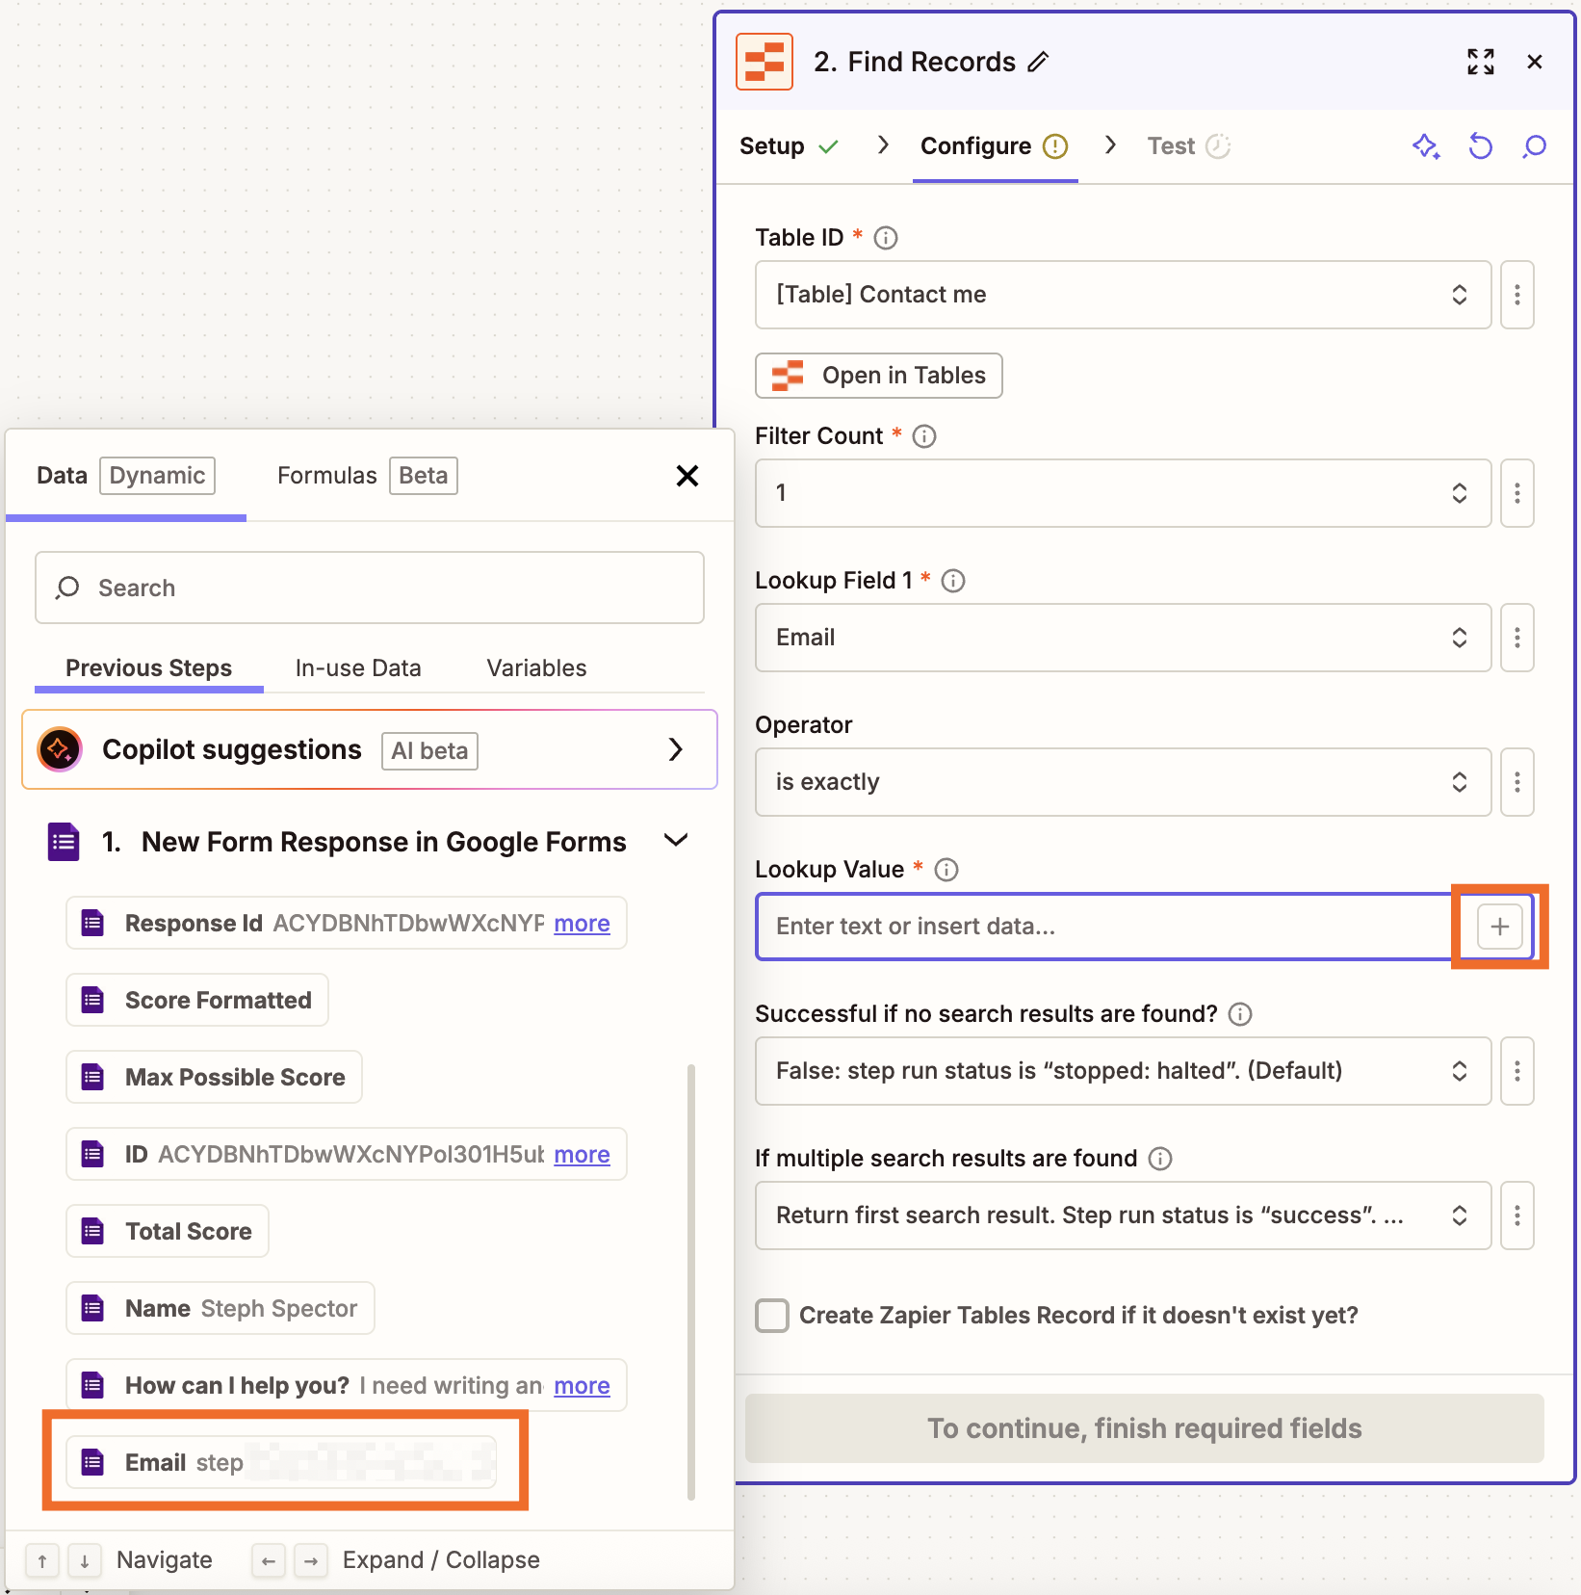Click the info icon next to Table ID
1581x1595 pixels.
pyautogui.click(x=885, y=238)
